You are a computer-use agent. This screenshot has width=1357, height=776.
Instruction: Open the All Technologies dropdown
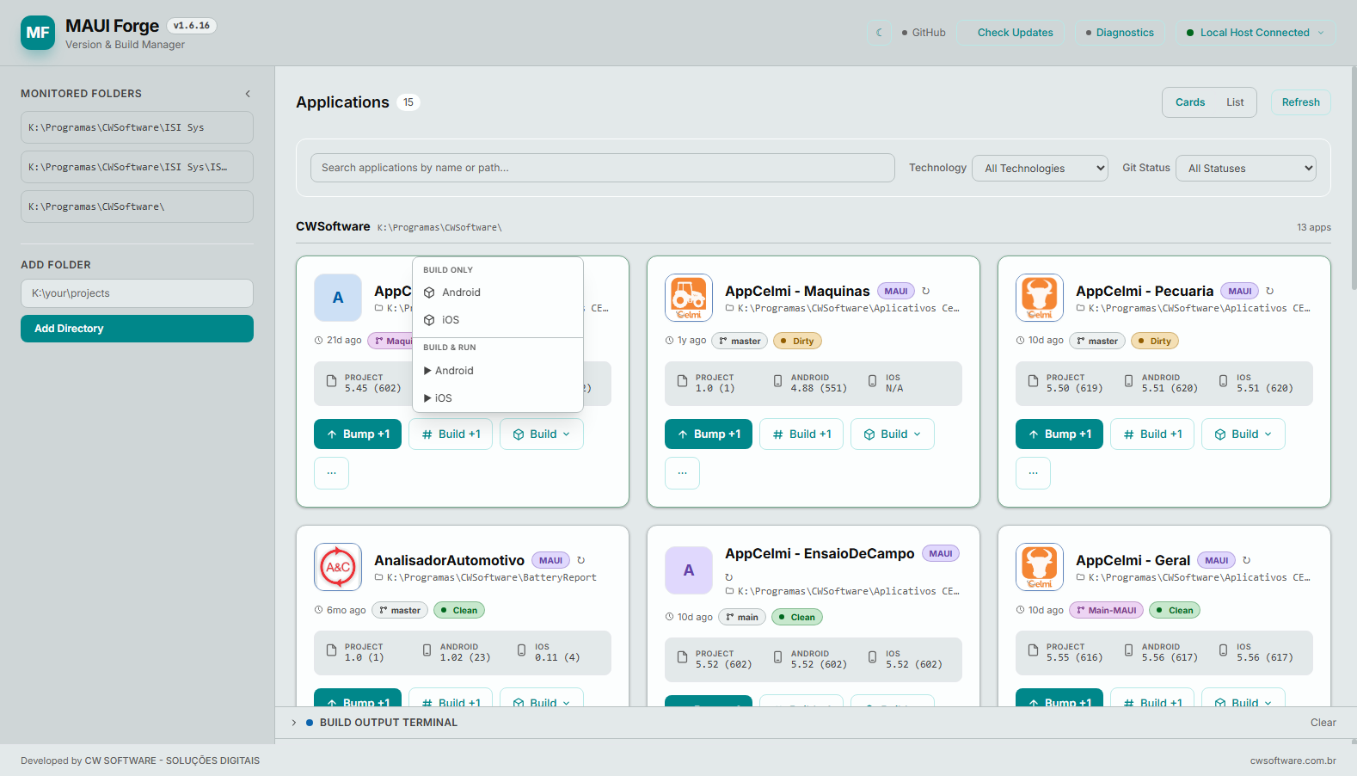[1041, 168]
